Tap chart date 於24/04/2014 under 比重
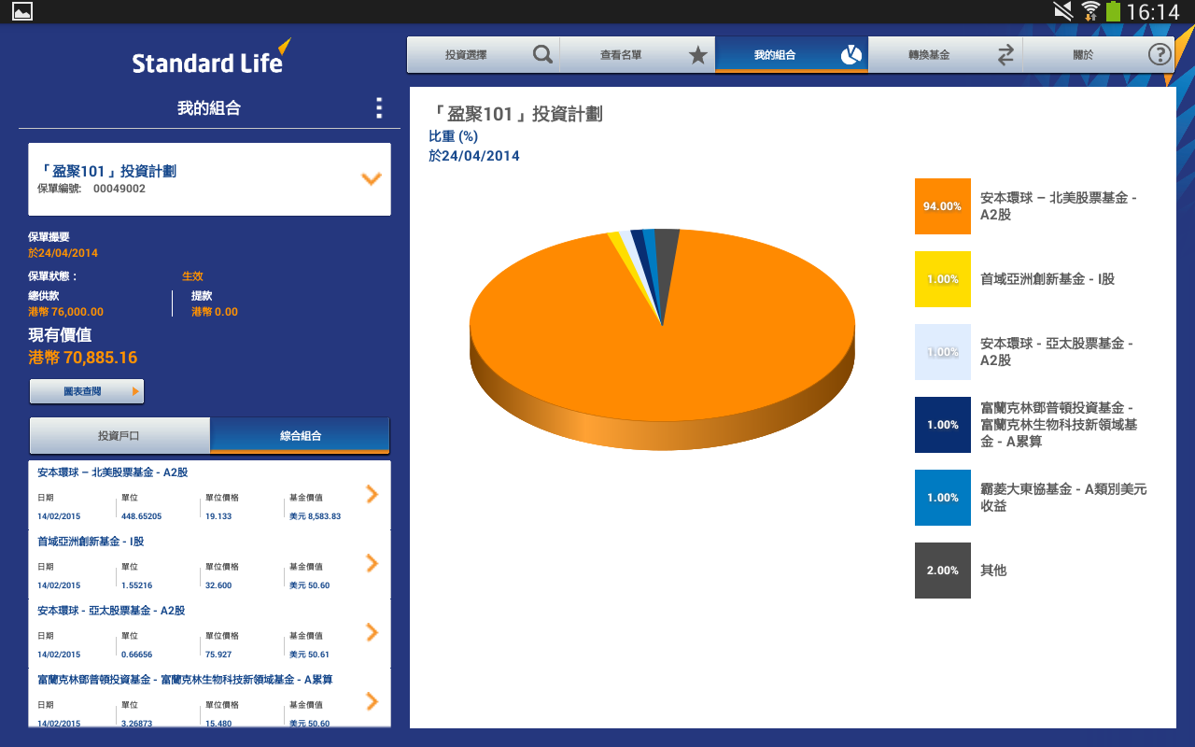1195x747 pixels. tap(474, 156)
